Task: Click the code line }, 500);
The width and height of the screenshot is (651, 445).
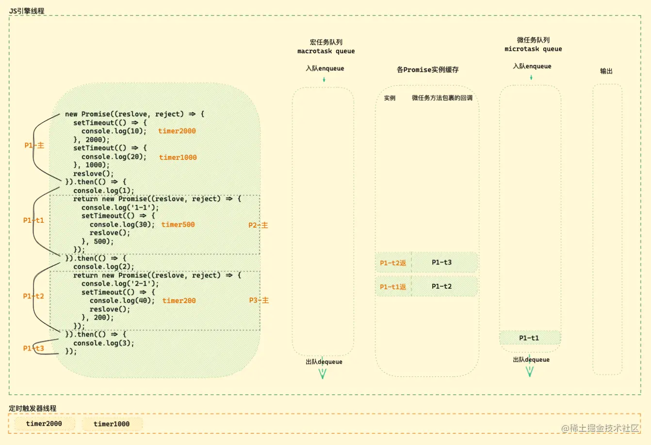Action: [98, 242]
